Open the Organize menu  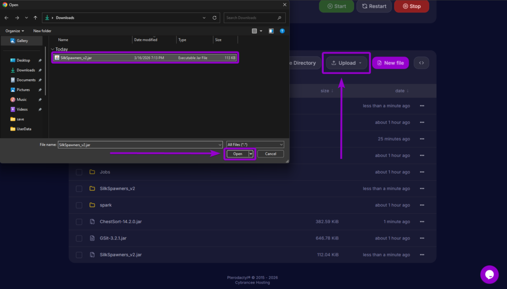tap(14, 30)
